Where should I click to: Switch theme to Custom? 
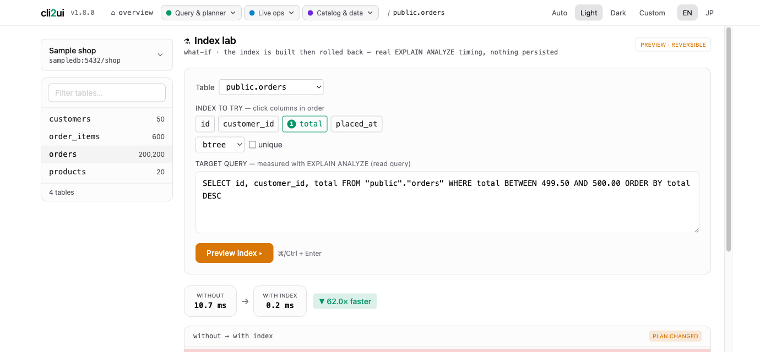[x=652, y=13]
